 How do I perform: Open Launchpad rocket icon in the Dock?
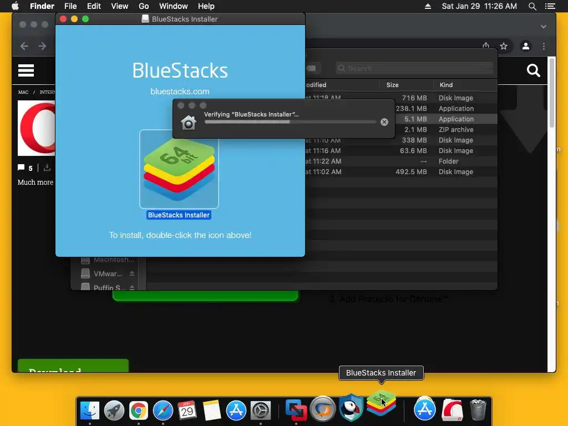pyautogui.click(x=114, y=411)
